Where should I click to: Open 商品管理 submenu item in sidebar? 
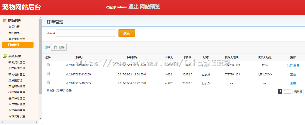pos(14,27)
